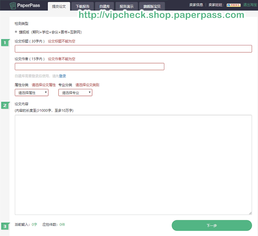Focus the 论文标题 input field
Screen dimensions: 258x236
(133, 49)
